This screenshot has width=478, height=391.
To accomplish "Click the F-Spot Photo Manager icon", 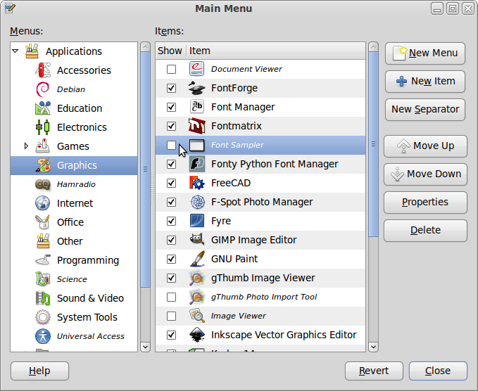I will pos(197,202).
